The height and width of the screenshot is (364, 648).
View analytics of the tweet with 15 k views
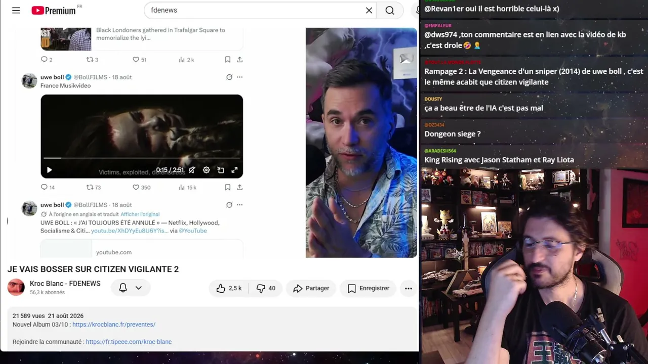pyautogui.click(x=187, y=188)
